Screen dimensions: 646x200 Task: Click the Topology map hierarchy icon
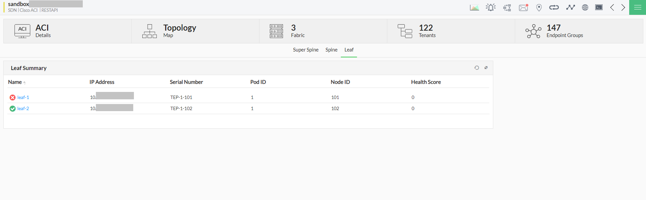tap(149, 31)
